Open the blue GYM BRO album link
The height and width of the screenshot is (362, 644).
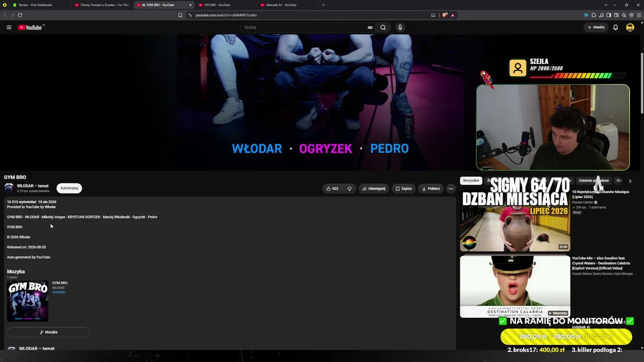point(59,293)
